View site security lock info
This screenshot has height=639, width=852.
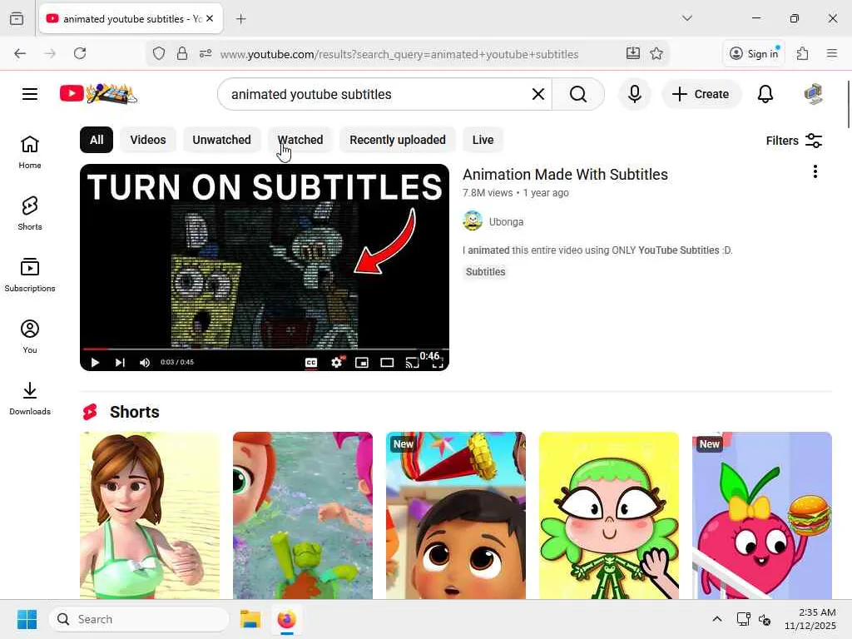point(182,53)
